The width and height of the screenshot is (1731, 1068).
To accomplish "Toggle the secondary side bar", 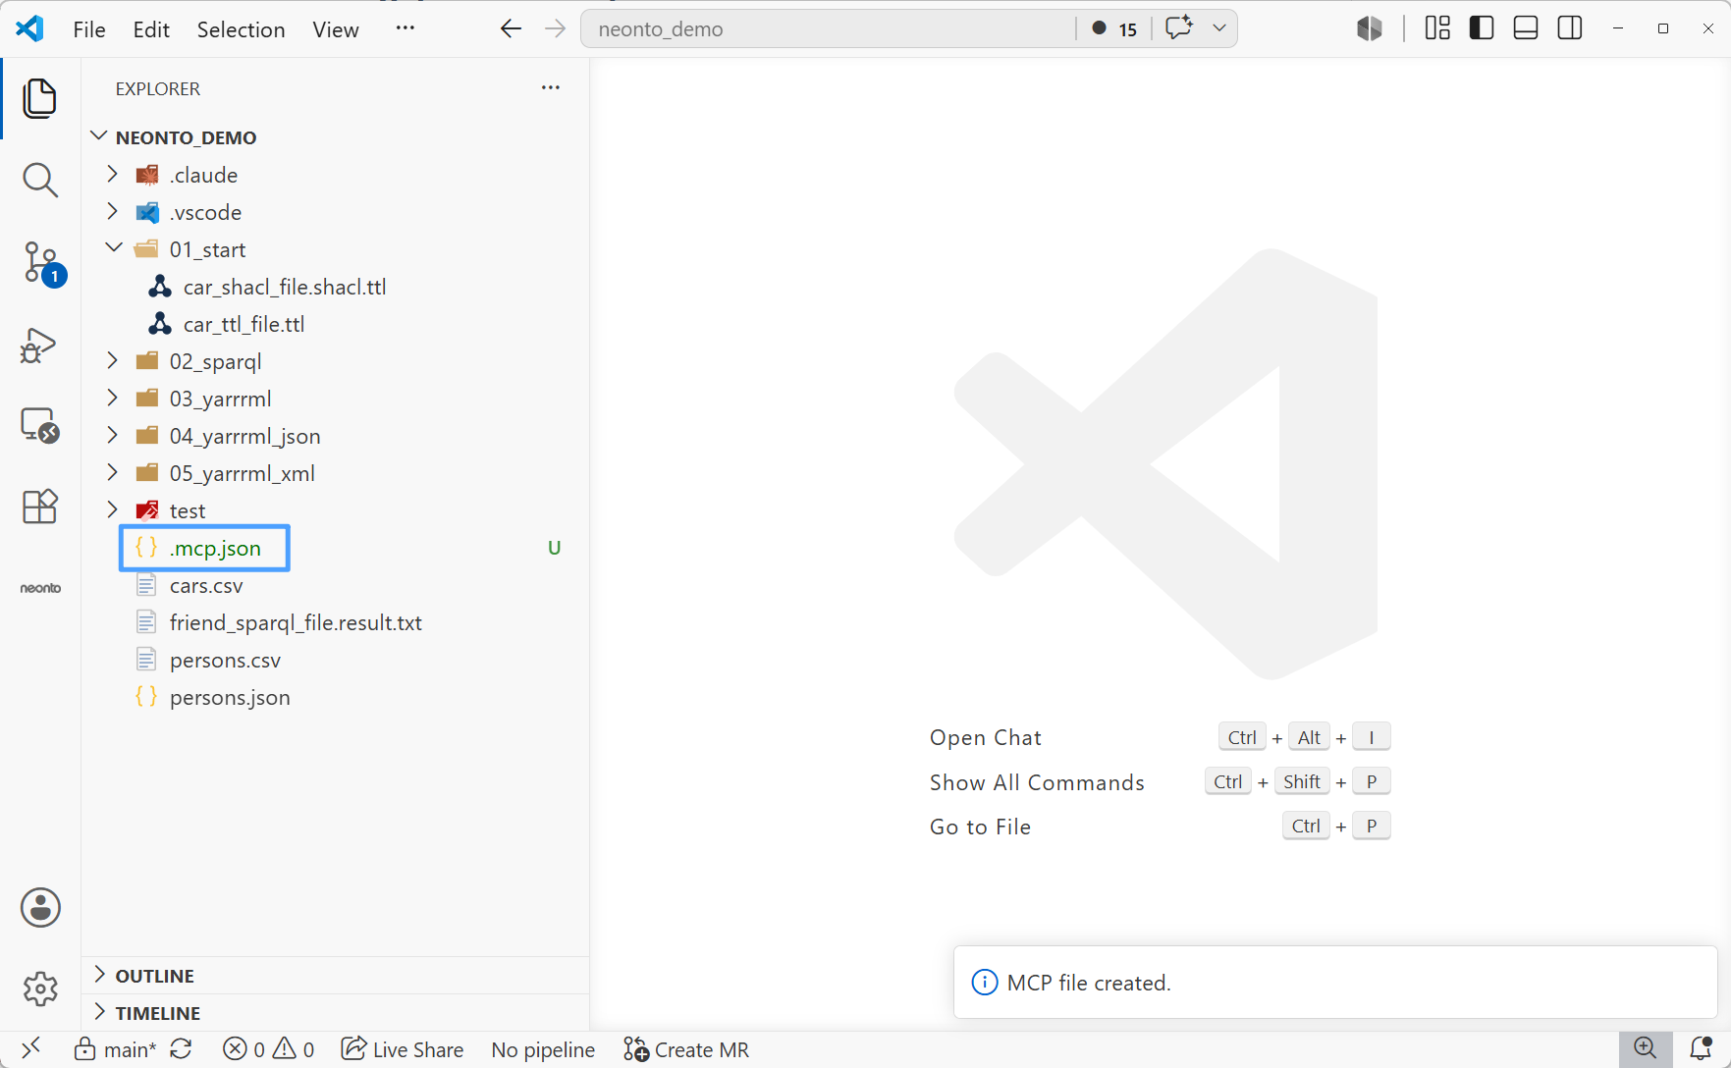I will coord(1570,28).
